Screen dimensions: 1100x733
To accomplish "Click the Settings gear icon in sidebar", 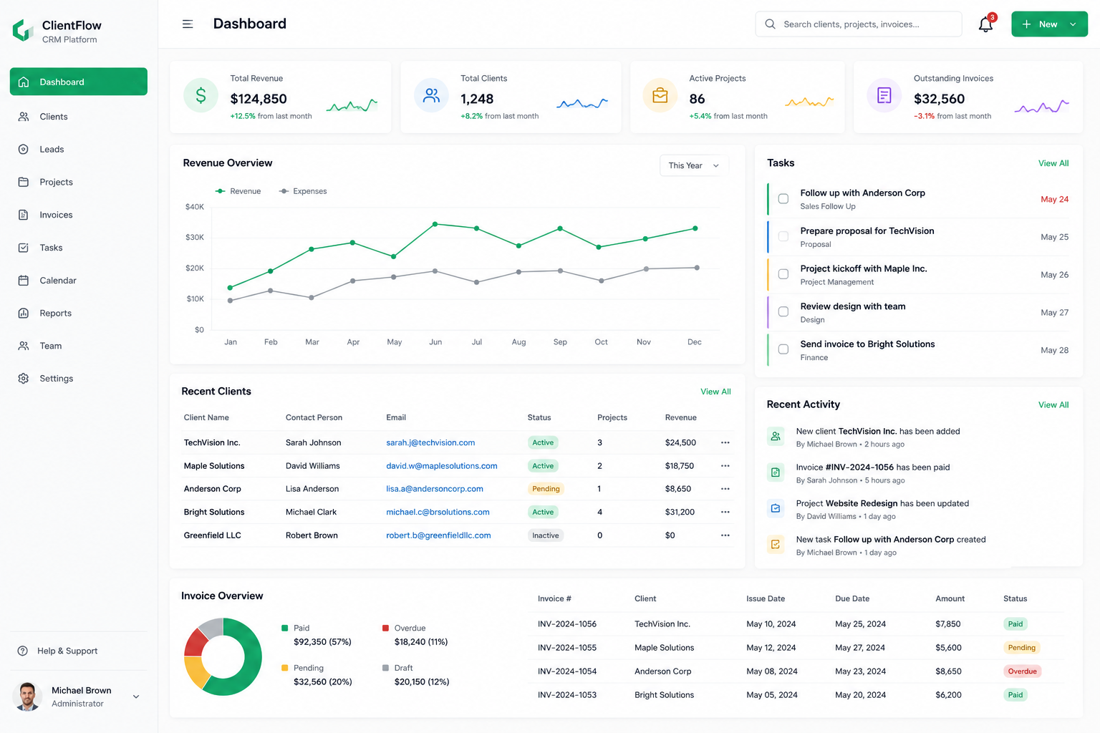I will 24,379.
